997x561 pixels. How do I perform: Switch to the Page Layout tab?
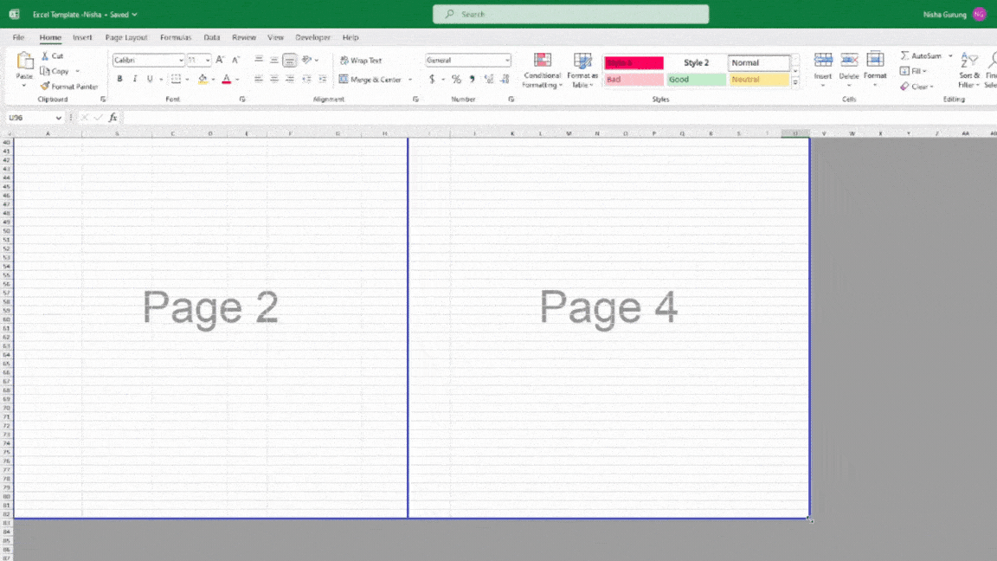[x=126, y=37]
